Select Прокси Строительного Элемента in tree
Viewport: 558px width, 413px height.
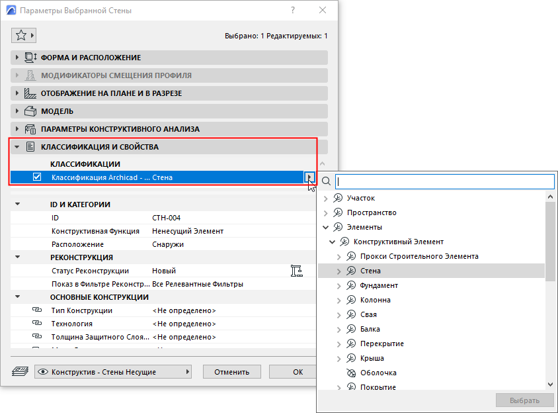point(419,256)
